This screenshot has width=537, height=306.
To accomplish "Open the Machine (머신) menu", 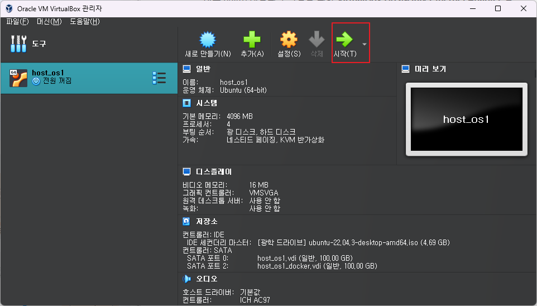I will tap(49, 22).
